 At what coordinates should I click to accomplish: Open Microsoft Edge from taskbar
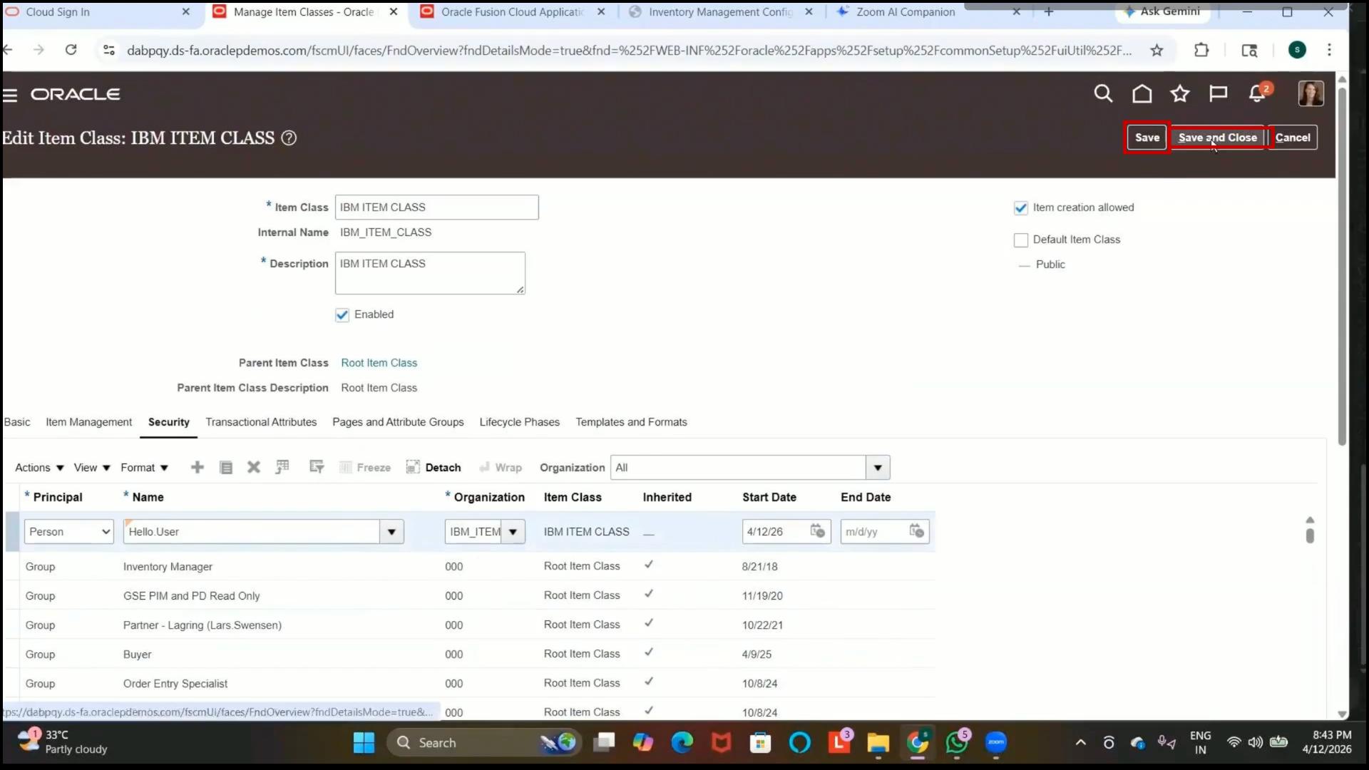tap(682, 743)
